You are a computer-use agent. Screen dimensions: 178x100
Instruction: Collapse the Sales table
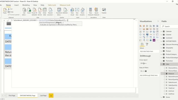pyautogui.click(x=161, y=64)
